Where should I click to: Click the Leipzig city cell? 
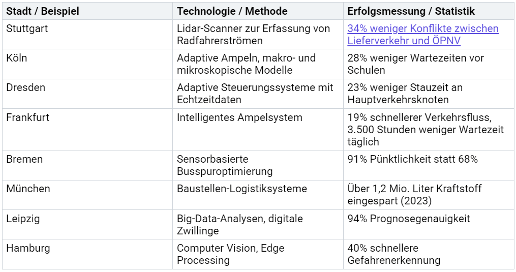pos(23,219)
